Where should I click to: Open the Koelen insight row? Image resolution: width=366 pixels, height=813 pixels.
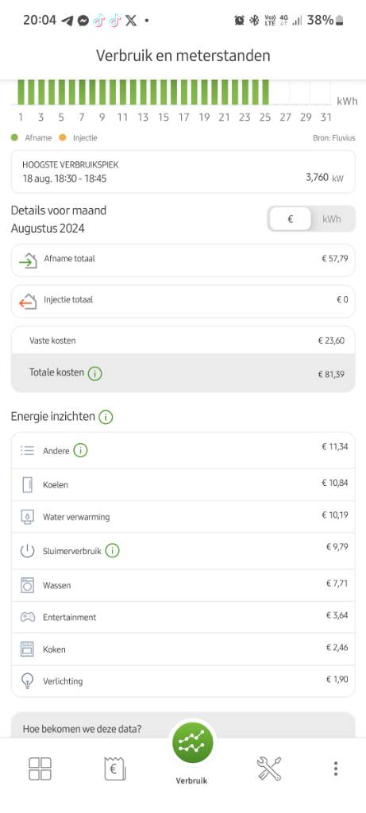coord(183,485)
